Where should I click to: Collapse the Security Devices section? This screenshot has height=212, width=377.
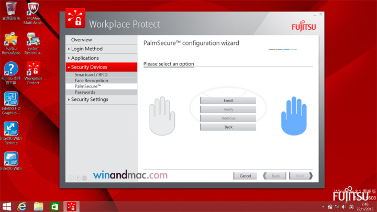pos(102,67)
